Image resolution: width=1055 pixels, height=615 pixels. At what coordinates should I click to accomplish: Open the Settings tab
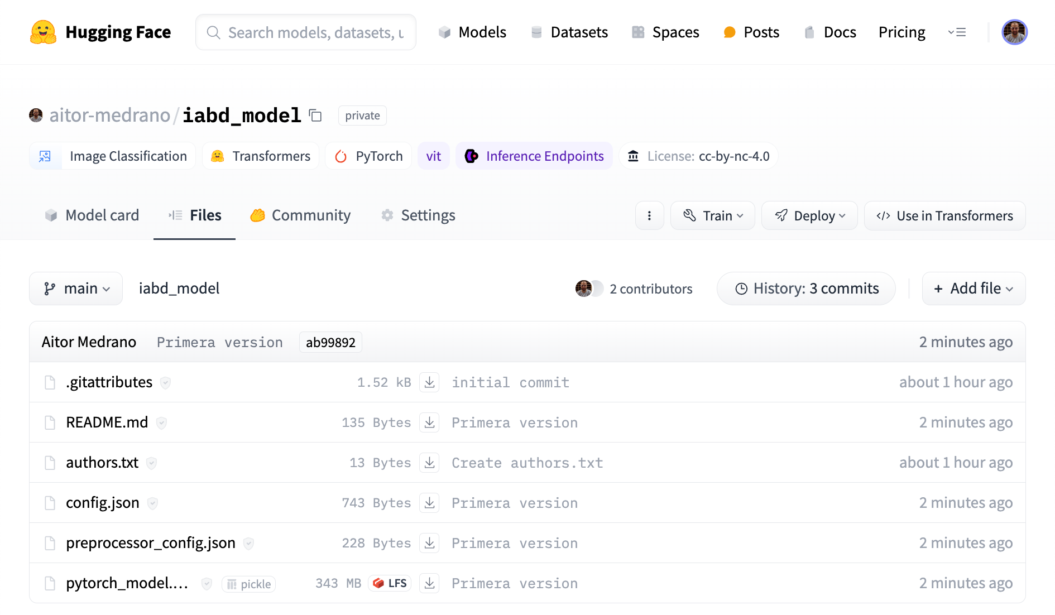418,215
